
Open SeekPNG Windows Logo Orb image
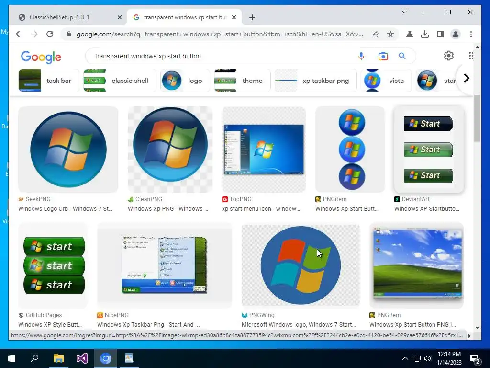[x=68, y=149]
